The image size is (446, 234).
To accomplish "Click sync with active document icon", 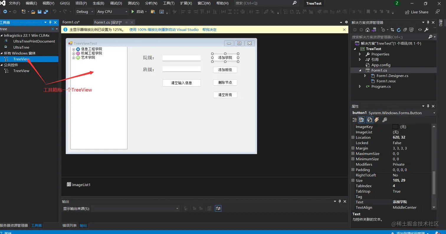I will [392, 30].
